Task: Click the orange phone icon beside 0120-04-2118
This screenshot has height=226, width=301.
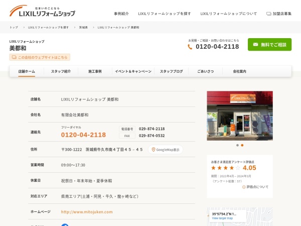Action: (x=190, y=47)
